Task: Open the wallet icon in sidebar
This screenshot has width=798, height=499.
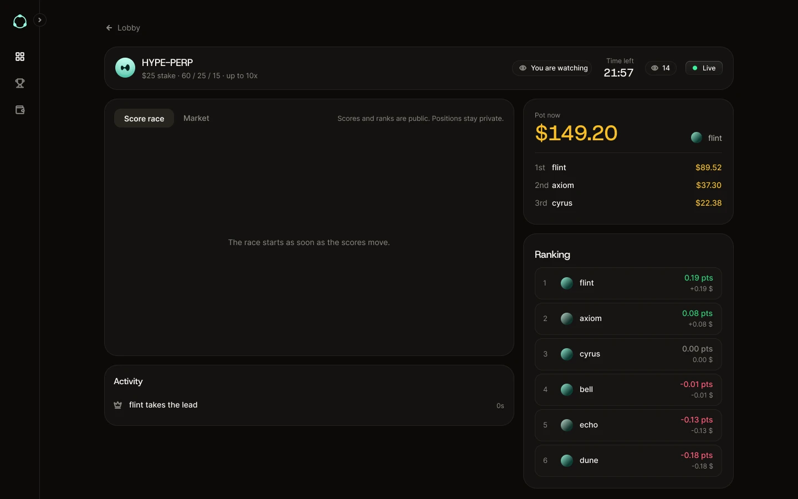Action: pos(20,110)
